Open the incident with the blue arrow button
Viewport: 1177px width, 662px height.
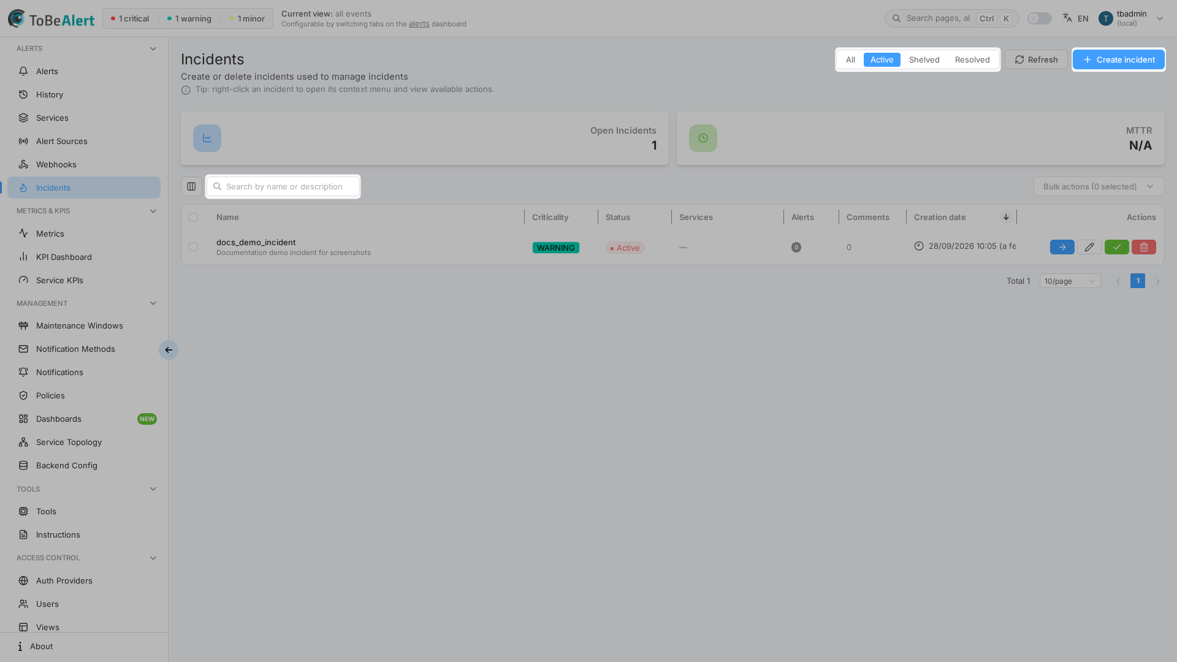1062,247
